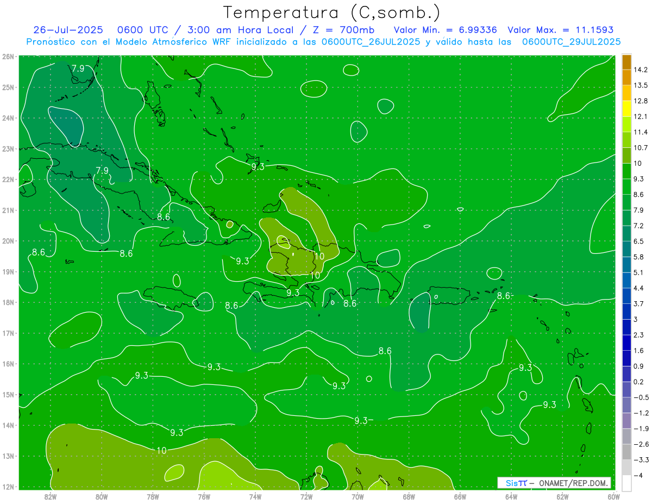The width and height of the screenshot is (652, 504).
Task: Click 'Valor Min. = 6.99336' in header
Action: 446,30
